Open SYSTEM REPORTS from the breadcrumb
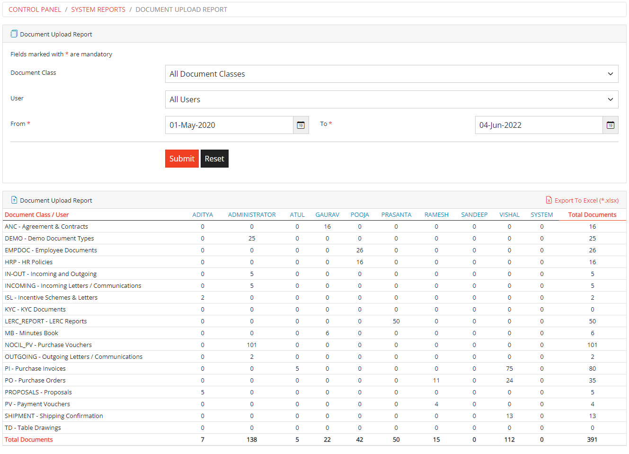This screenshot has height=454, width=629. coord(98,9)
